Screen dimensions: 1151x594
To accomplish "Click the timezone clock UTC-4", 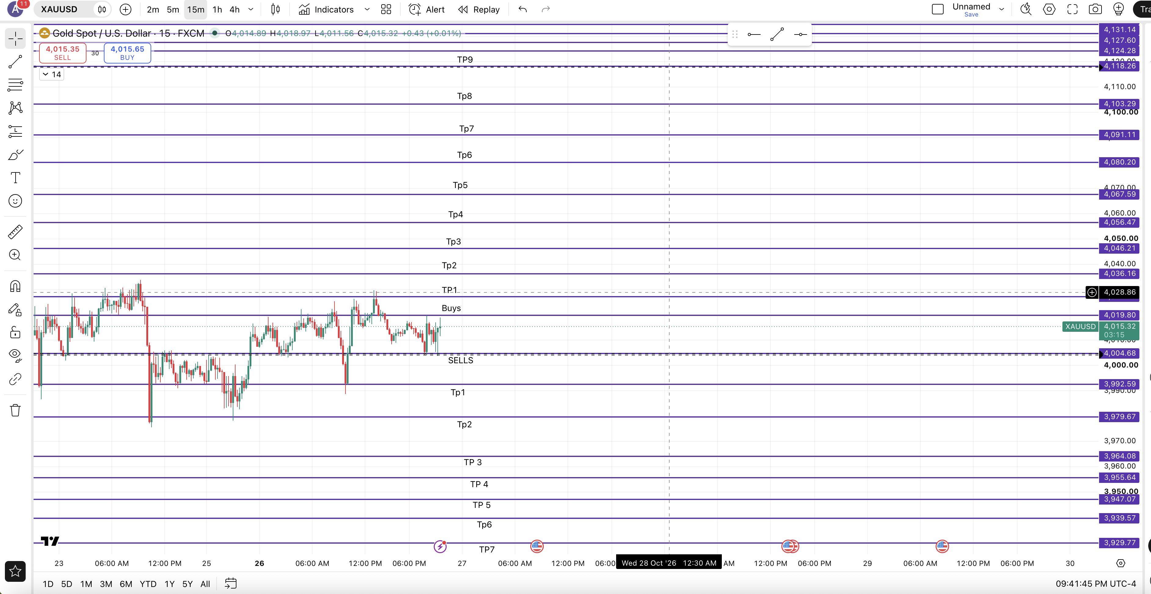I will [x=1096, y=584].
